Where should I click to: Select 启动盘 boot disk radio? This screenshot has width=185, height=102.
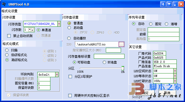[69, 28]
